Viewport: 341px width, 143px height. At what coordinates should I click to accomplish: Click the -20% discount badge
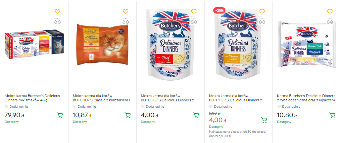coord(220,10)
